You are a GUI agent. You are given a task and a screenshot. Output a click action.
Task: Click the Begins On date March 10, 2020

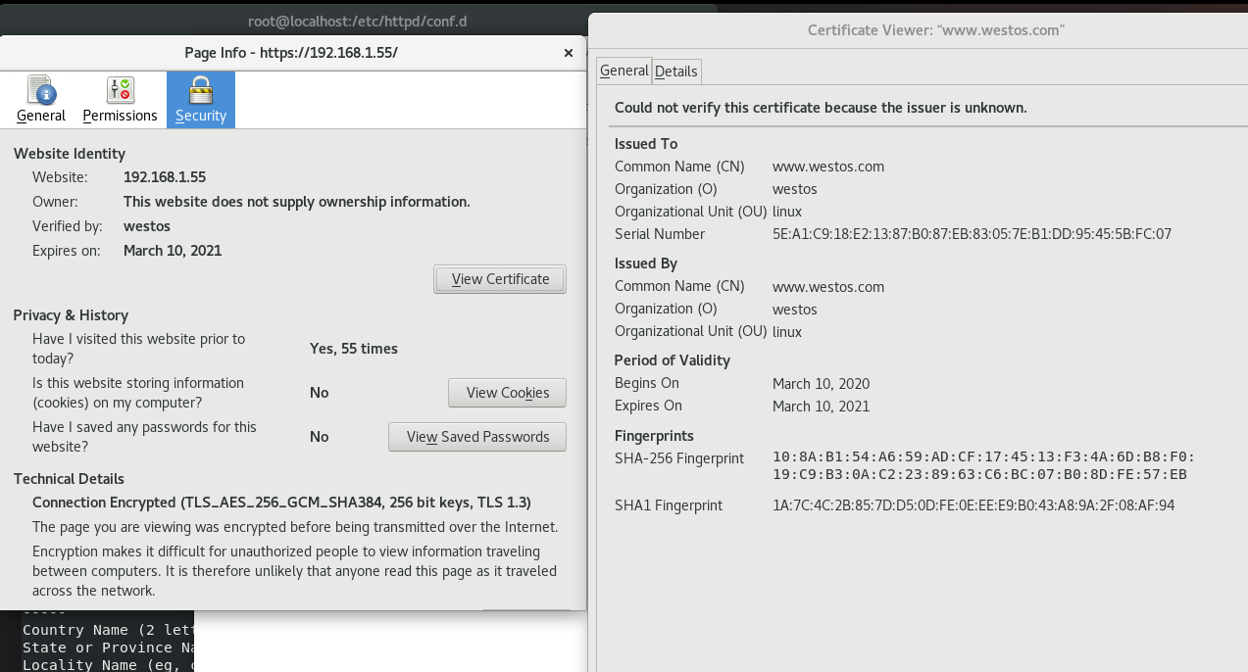pos(821,384)
